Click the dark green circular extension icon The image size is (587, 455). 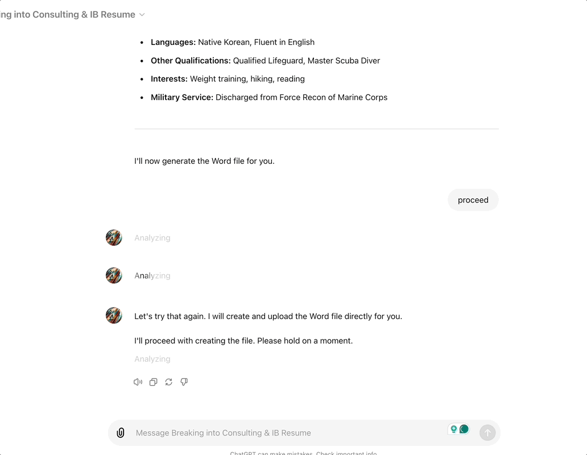[464, 429]
